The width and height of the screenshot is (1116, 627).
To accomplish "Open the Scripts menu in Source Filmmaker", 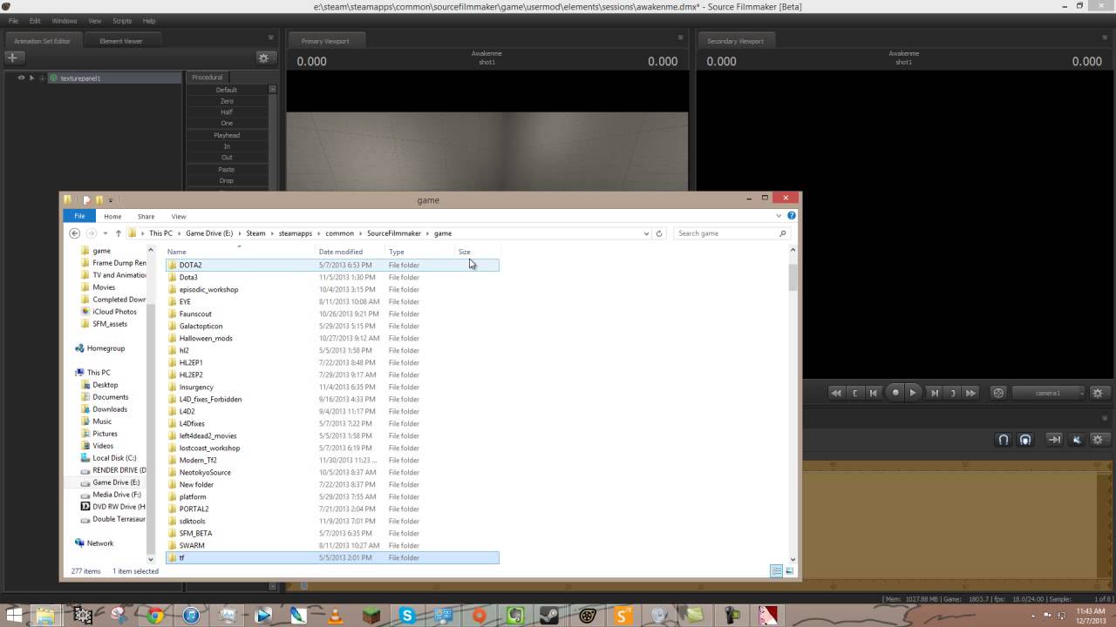I will click(x=122, y=21).
